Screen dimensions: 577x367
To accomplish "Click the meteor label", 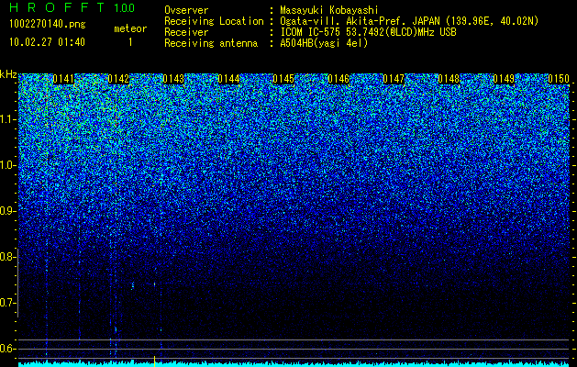I will pos(130,28).
